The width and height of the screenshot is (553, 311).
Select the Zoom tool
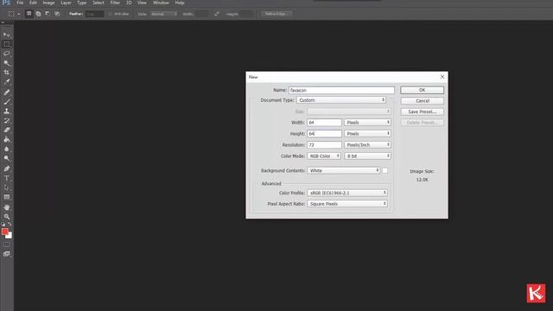7,217
